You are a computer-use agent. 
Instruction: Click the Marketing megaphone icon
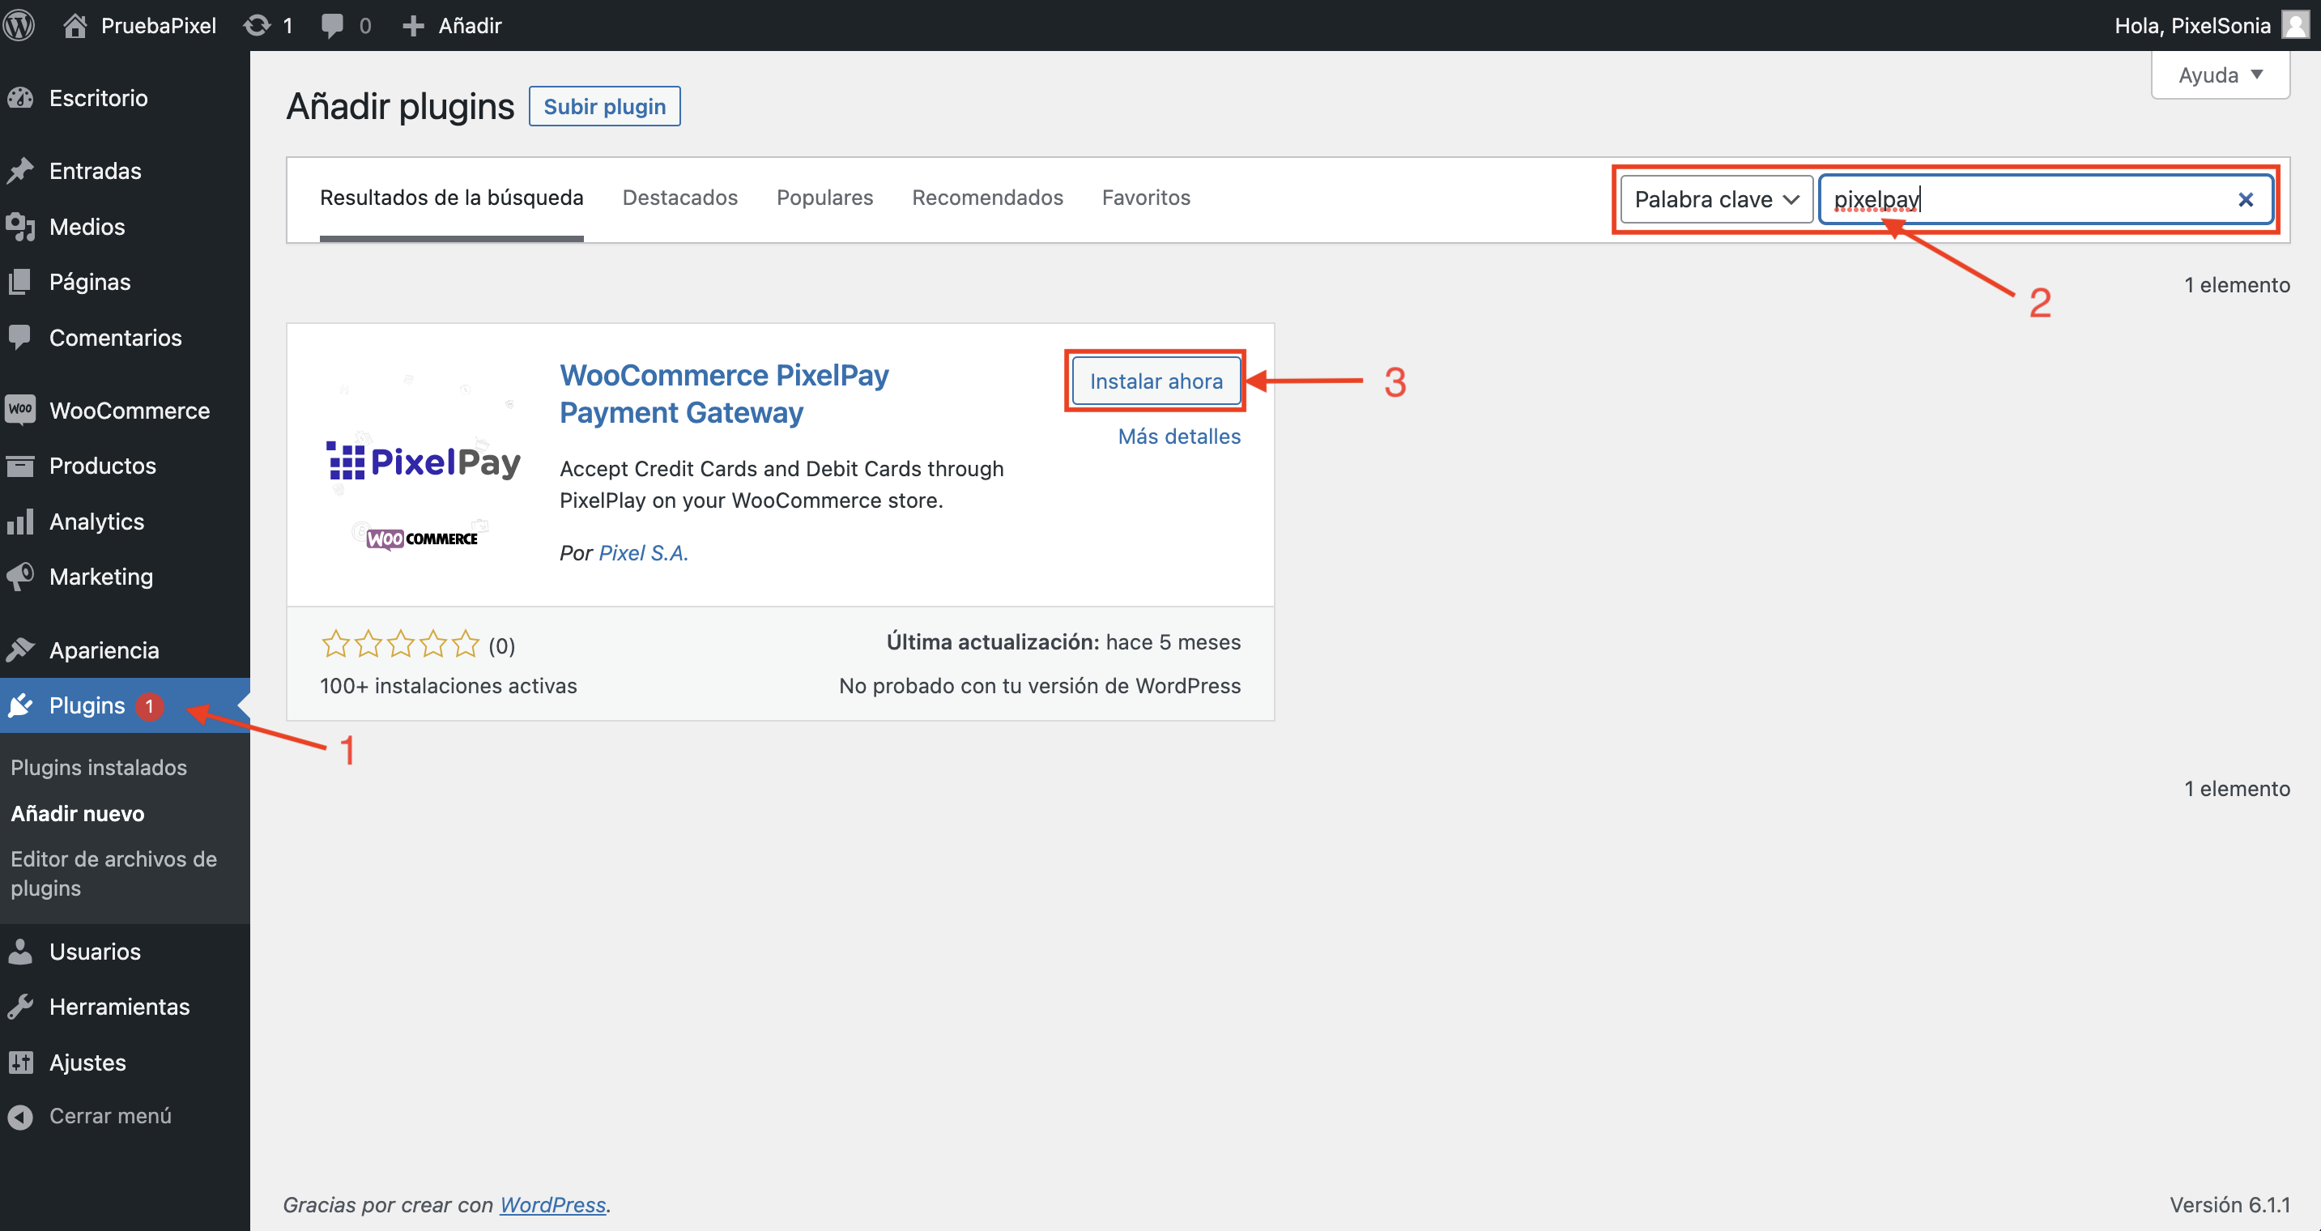(19, 577)
